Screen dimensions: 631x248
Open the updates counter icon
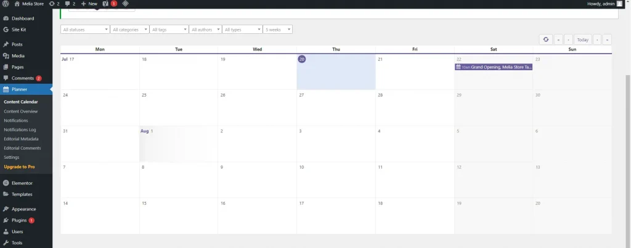click(x=54, y=4)
